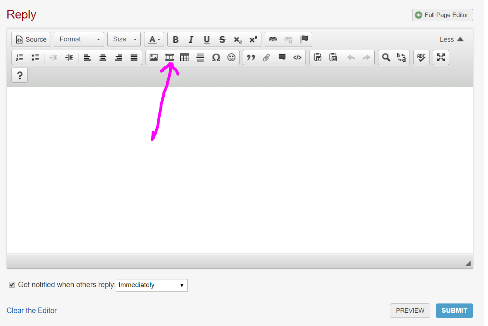Click the Insert Video filmstrip icon
The height and width of the screenshot is (326, 488).
pyautogui.click(x=169, y=57)
